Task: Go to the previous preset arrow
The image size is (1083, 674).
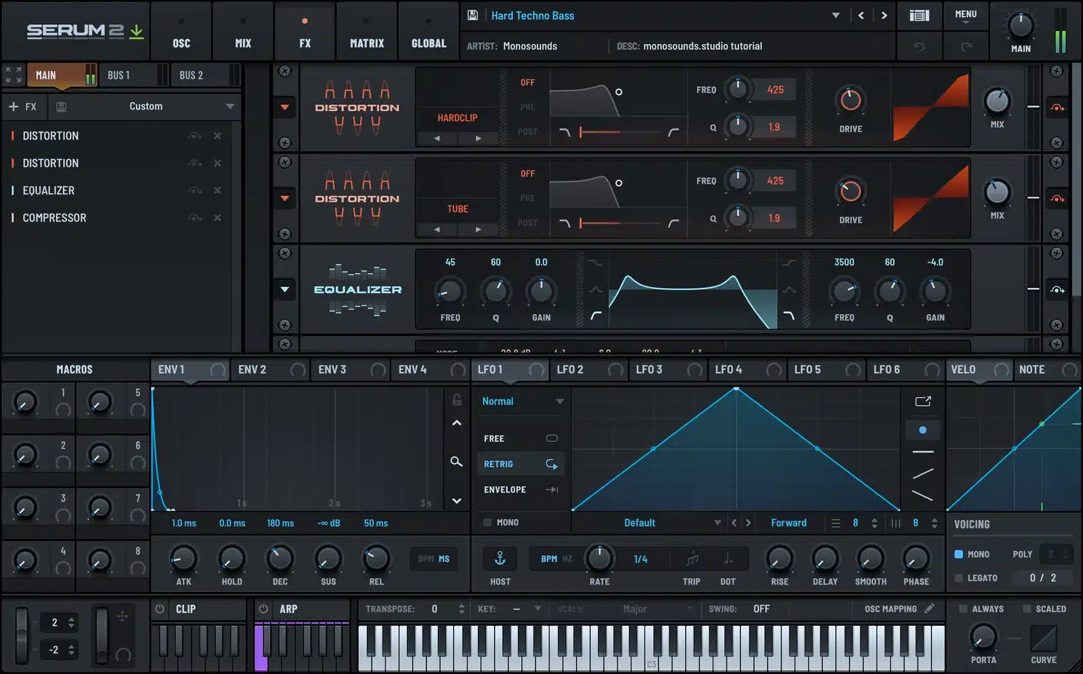Action: (861, 15)
